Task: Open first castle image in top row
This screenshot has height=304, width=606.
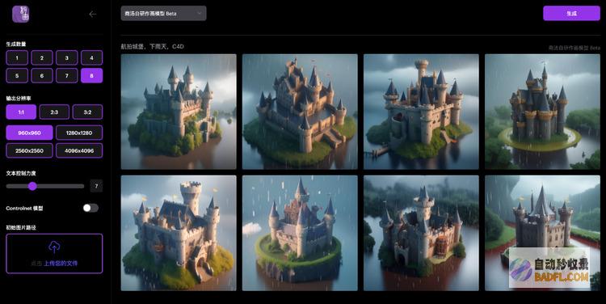Action: click(x=179, y=112)
